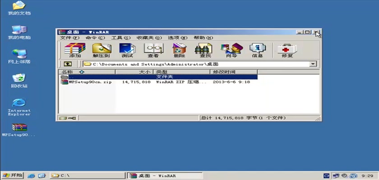The width and height of the screenshot is (379, 180).
Task: Click the second quick launch icon
Action: click(x=42, y=175)
